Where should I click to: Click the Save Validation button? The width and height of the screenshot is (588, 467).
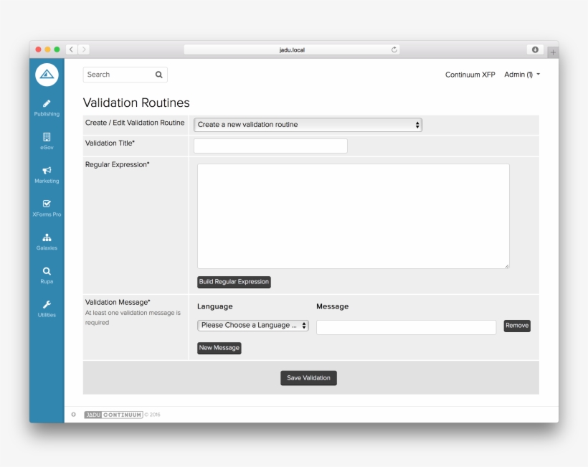pyautogui.click(x=308, y=378)
